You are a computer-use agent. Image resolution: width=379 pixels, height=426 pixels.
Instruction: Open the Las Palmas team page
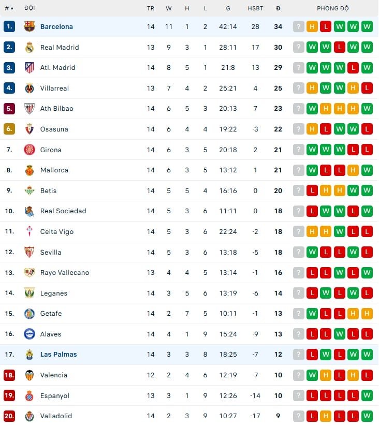pos(58,355)
